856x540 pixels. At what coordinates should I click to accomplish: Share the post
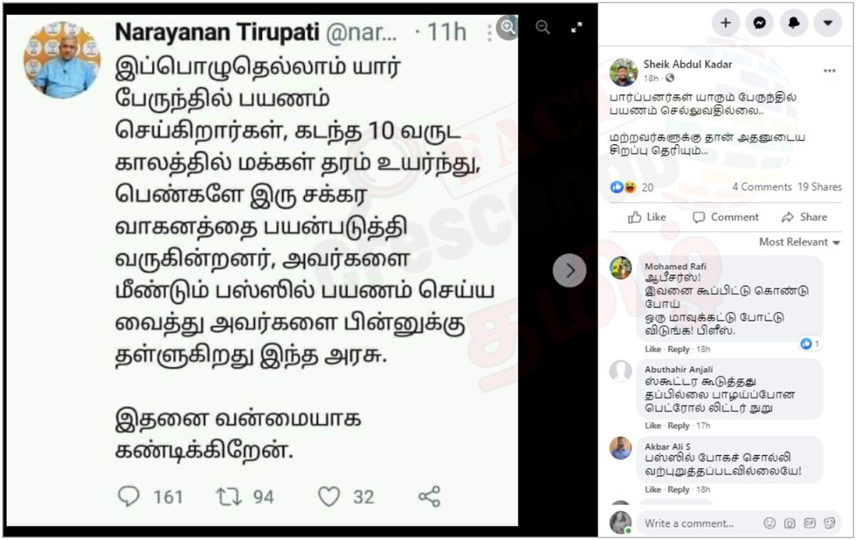point(804,218)
